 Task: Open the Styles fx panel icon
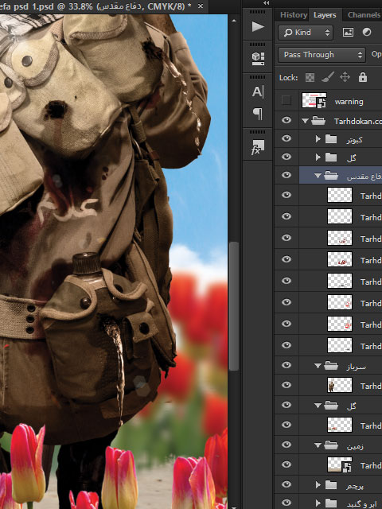(258, 146)
